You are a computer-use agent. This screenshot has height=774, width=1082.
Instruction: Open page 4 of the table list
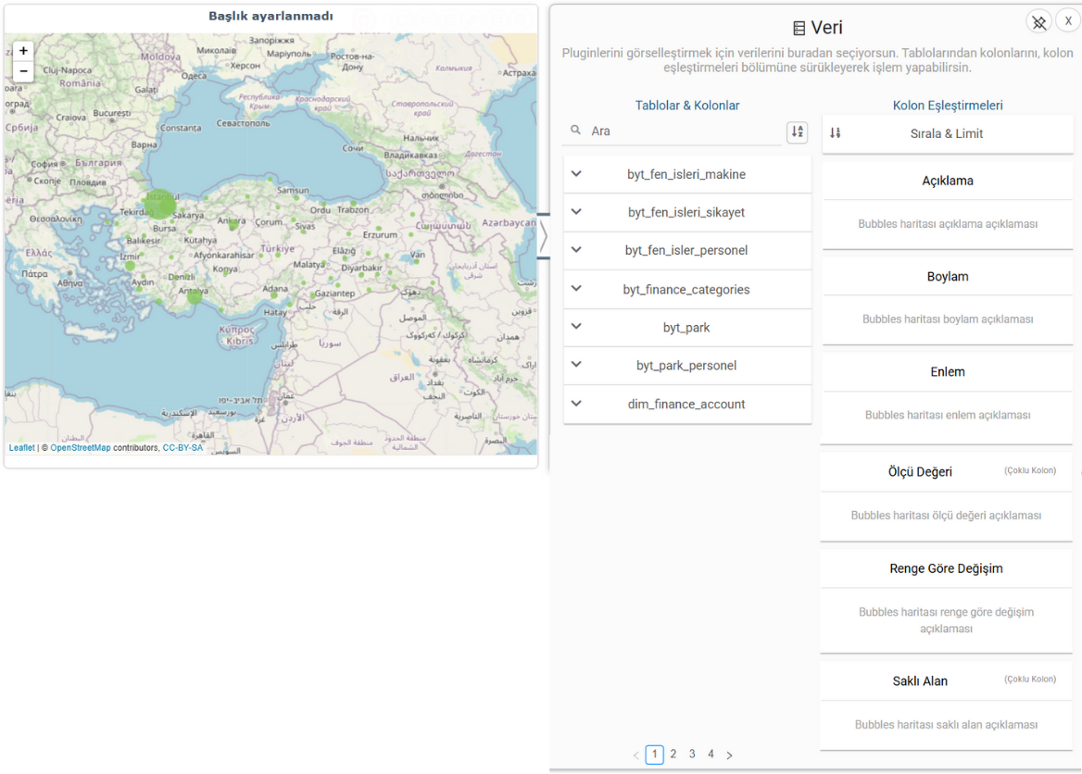point(711,755)
